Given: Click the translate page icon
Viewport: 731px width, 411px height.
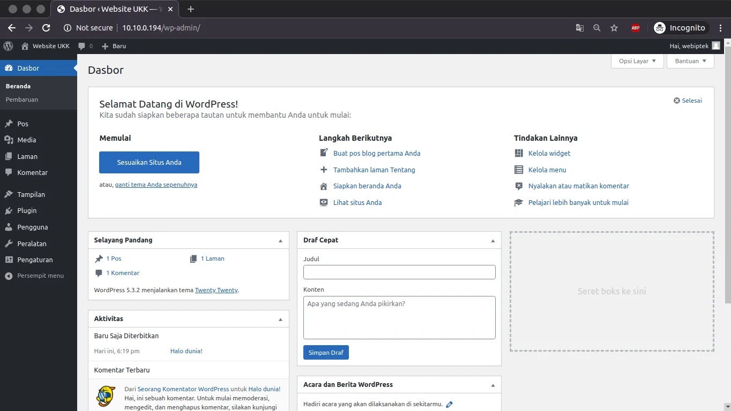Looking at the screenshot, I should coord(580,28).
